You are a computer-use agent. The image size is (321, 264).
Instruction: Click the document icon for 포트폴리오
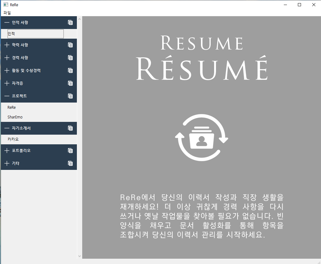(x=70, y=151)
